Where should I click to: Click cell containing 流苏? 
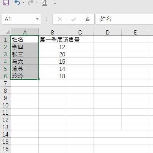tap(25, 69)
